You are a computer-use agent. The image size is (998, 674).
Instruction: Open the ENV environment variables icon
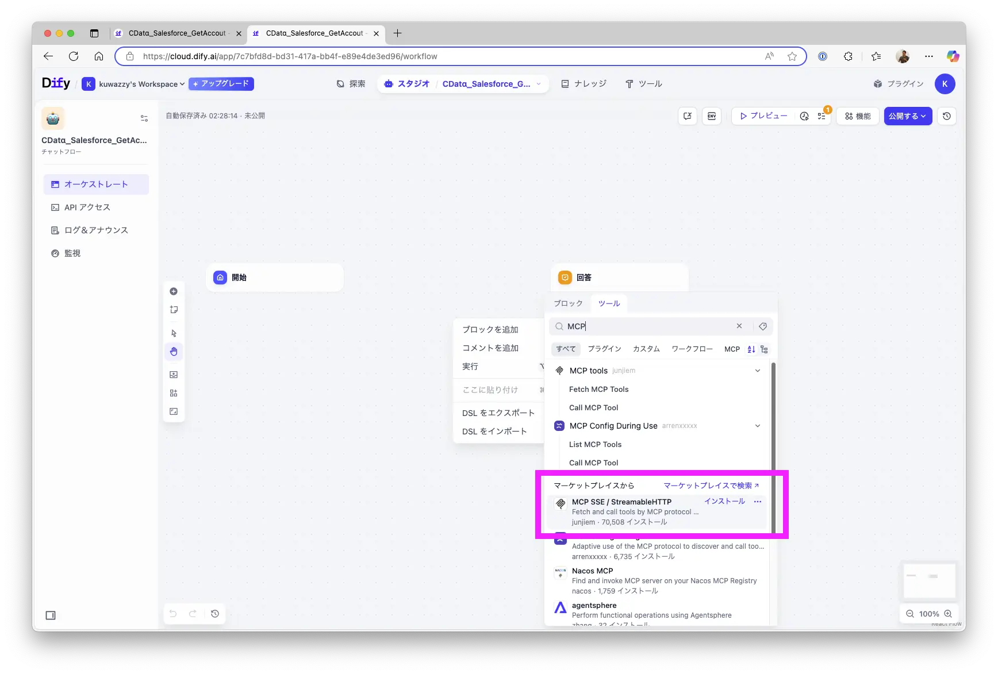[712, 116]
